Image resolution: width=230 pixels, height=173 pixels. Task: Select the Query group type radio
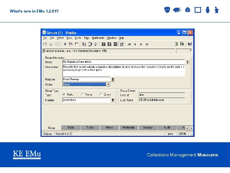(101, 95)
